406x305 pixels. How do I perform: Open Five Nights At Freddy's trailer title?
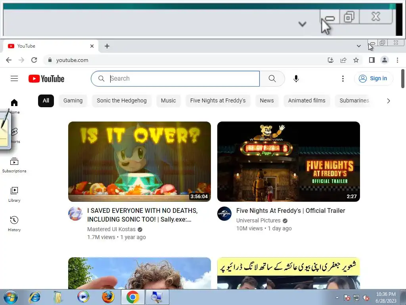click(x=291, y=210)
